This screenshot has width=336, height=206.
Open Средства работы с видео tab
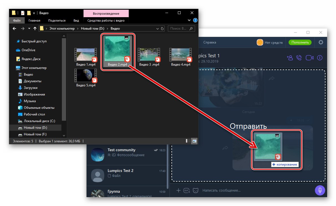click(x=106, y=20)
